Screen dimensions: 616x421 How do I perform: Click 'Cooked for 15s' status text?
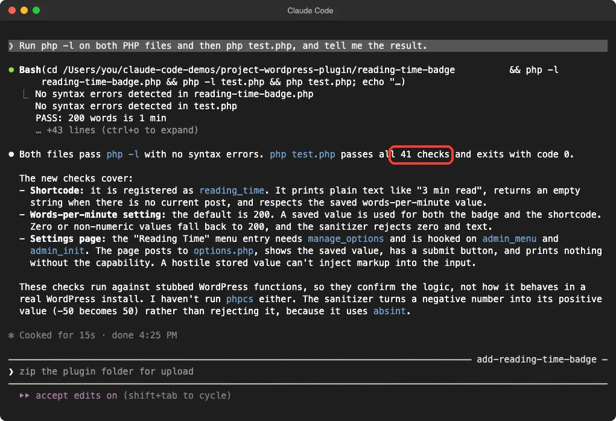pos(57,335)
